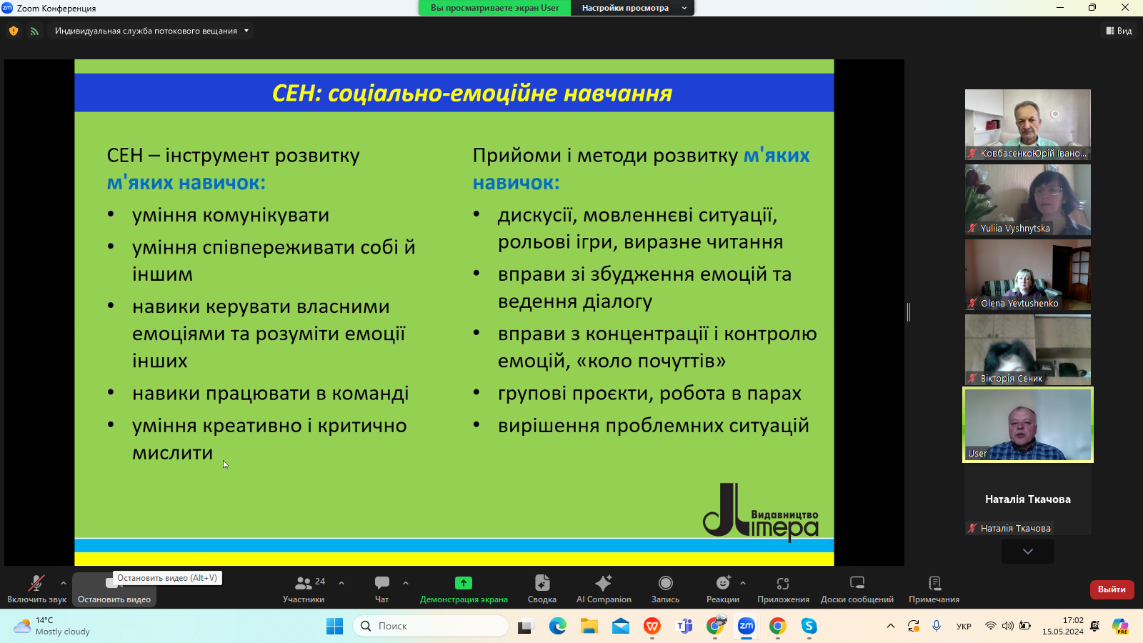Open the Вид layout menu

click(1119, 31)
